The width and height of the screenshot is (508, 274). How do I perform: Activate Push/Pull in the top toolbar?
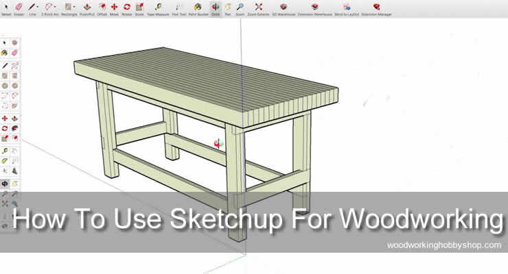click(86, 6)
